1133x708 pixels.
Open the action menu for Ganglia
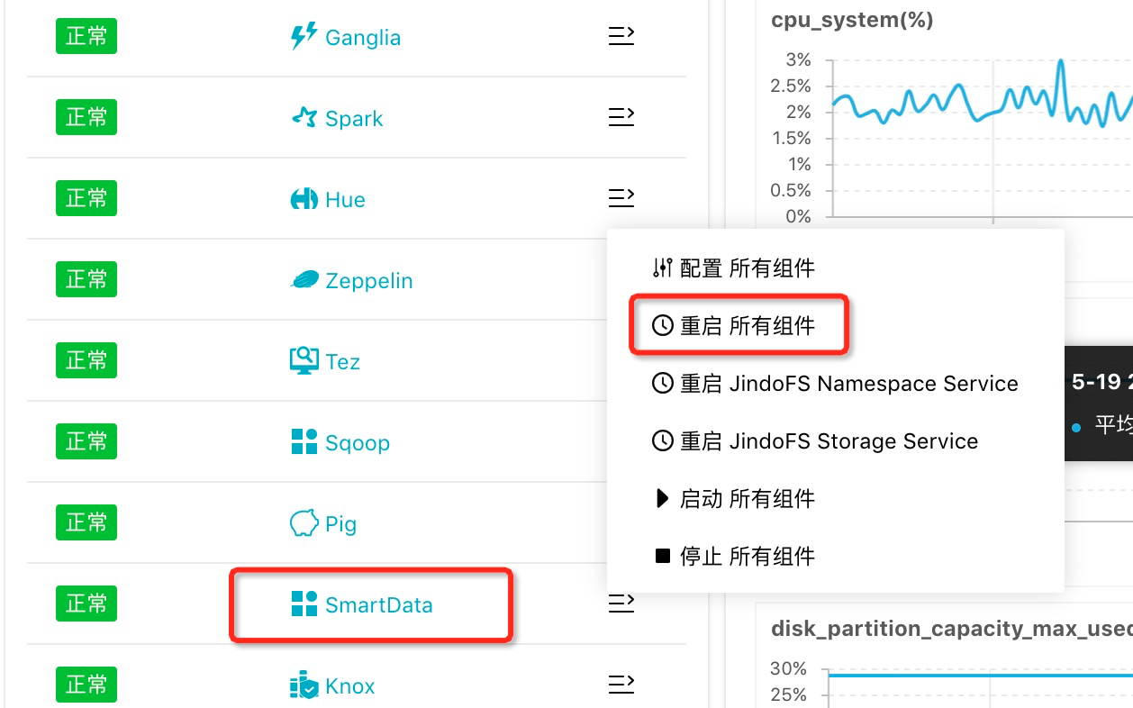click(621, 36)
